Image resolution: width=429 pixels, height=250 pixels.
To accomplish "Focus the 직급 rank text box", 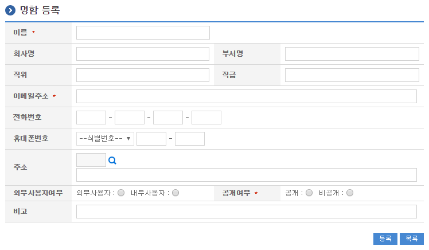I will coord(352,75).
